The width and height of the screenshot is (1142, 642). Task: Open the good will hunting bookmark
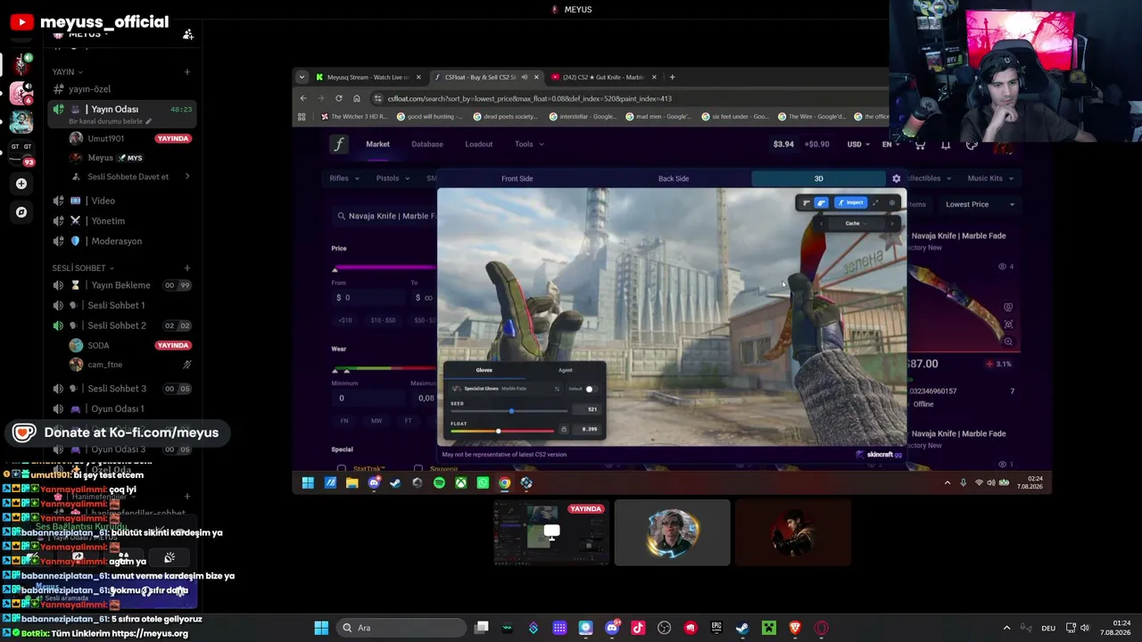[x=430, y=117]
